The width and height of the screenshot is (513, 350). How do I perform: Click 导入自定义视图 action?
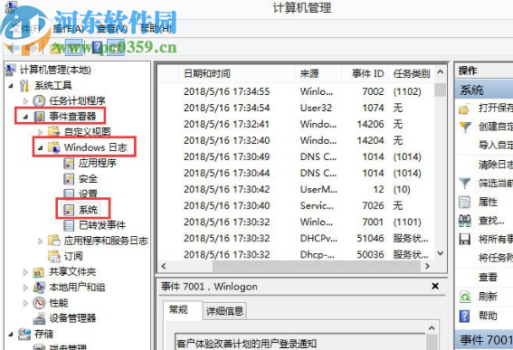click(x=495, y=145)
